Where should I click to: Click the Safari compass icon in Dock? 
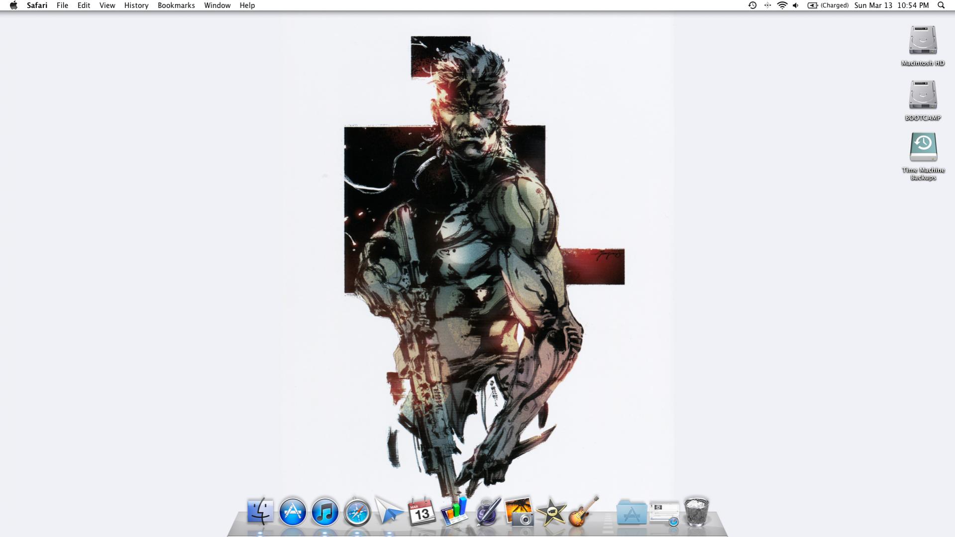[357, 512]
